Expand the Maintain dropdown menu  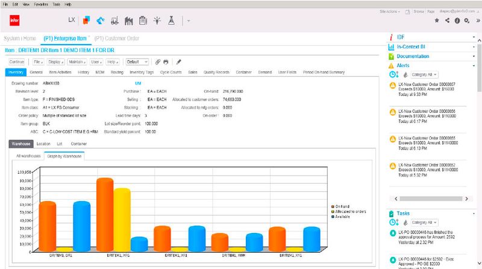click(76, 62)
